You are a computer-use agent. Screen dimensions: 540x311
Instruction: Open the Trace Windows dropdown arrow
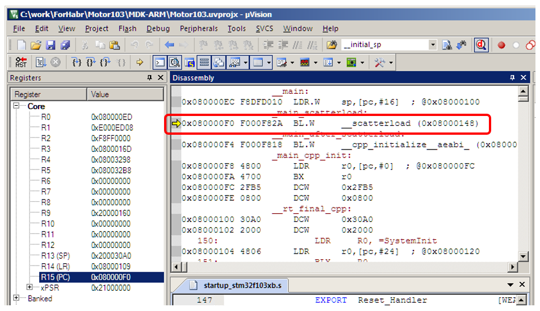pos(339,63)
